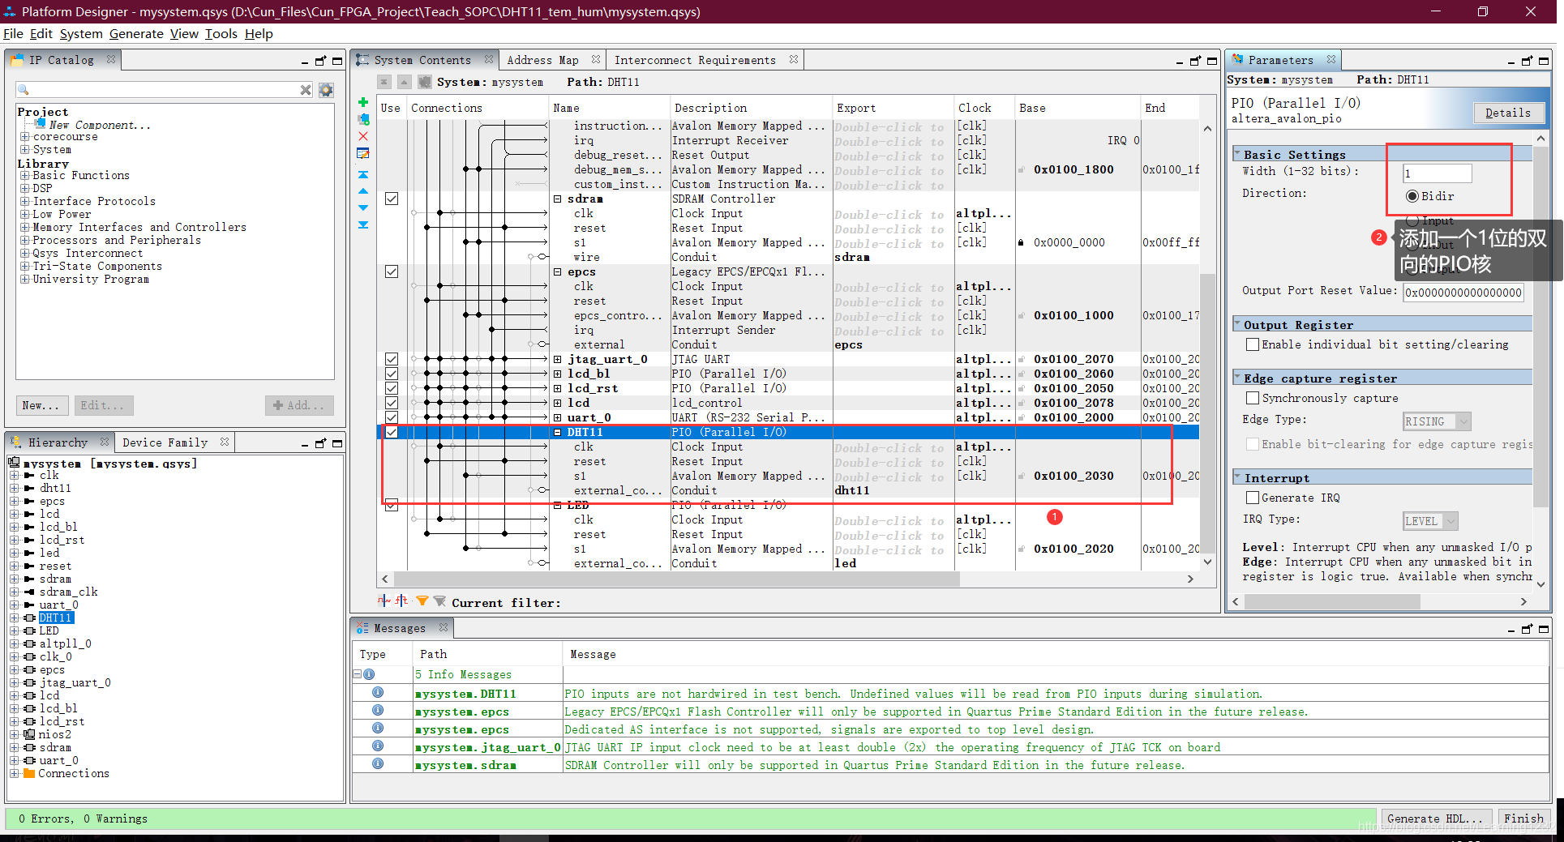
Task: Close the Parameters tab
Action: pos(1331,59)
